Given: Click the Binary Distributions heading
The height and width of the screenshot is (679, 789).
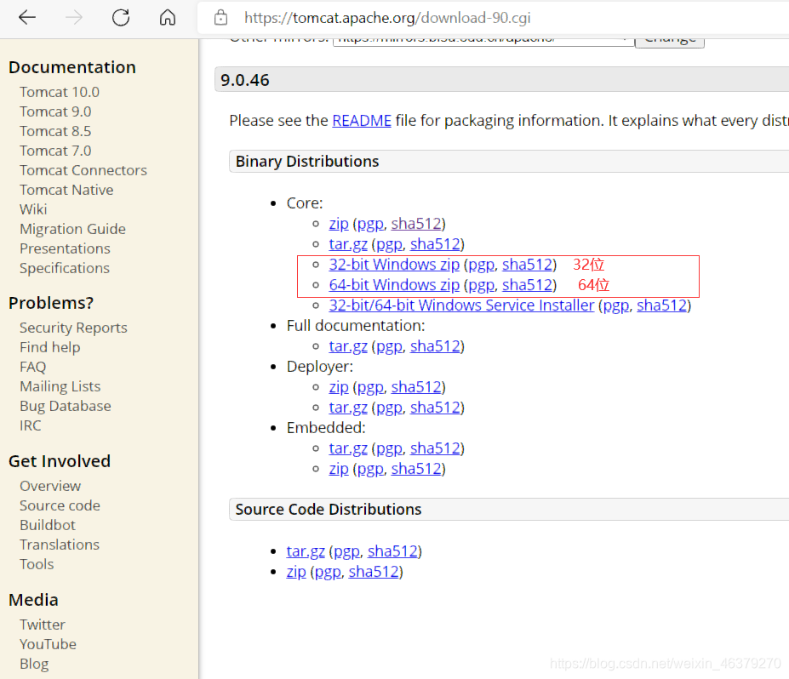Looking at the screenshot, I should [307, 162].
